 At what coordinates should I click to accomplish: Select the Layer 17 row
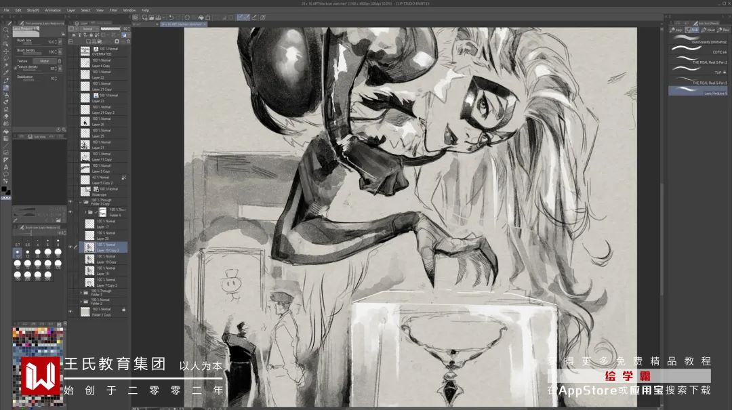[x=104, y=224]
